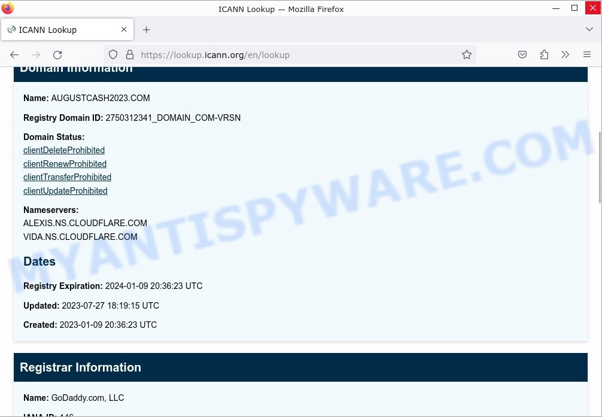Open clientDeleteProhibited status link
Screen dimensions: 602x417
coord(64,150)
